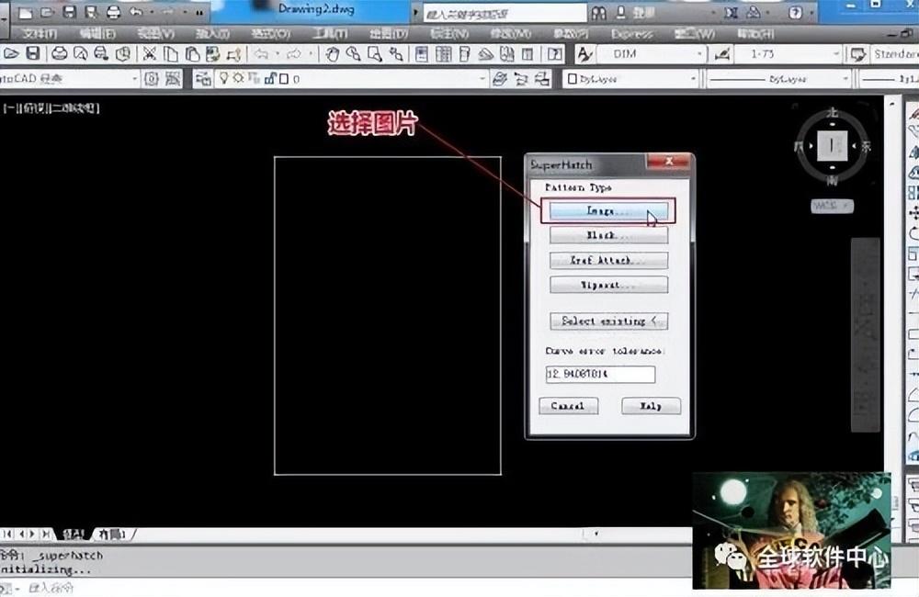Screen dimensions: 919x597
Task: Open the QuickCalc calculator icon
Action: [x=528, y=54]
